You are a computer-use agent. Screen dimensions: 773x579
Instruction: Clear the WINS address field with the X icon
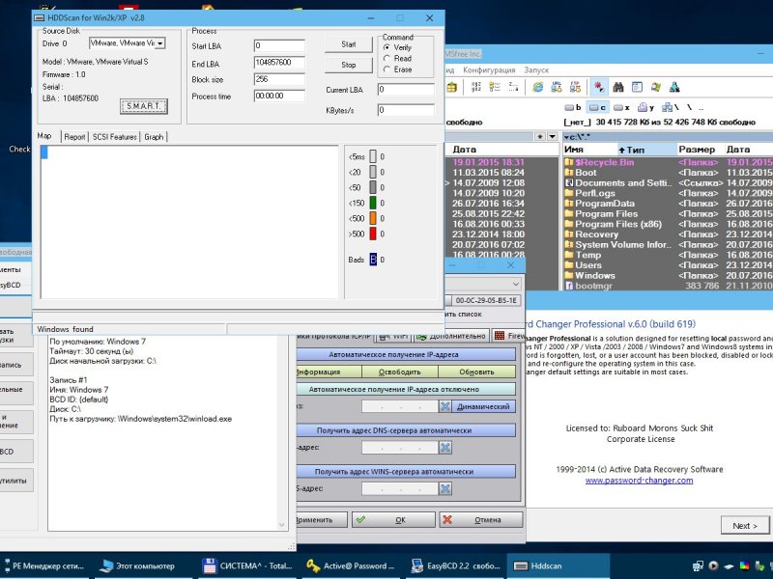pyautogui.click(x=445, y=488)
